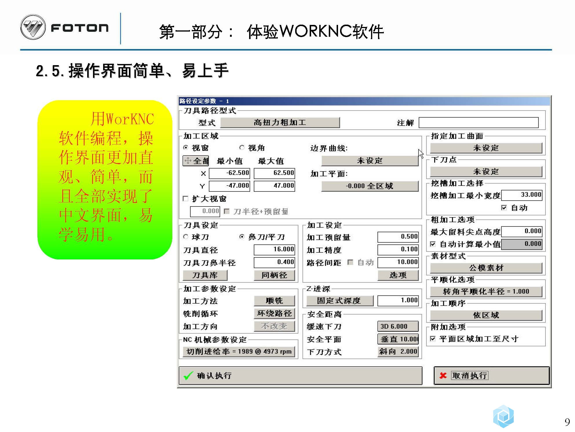Toggle the 刀半径+预留量 checkbox
The image size is (575, 432).
tap(227, 211)
